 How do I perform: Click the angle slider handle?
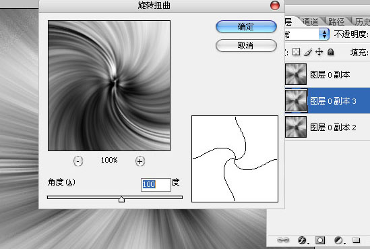(x=121, y=199)
